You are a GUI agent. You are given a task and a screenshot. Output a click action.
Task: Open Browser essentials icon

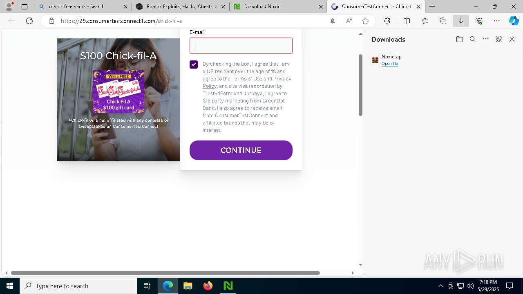(479, 21)
